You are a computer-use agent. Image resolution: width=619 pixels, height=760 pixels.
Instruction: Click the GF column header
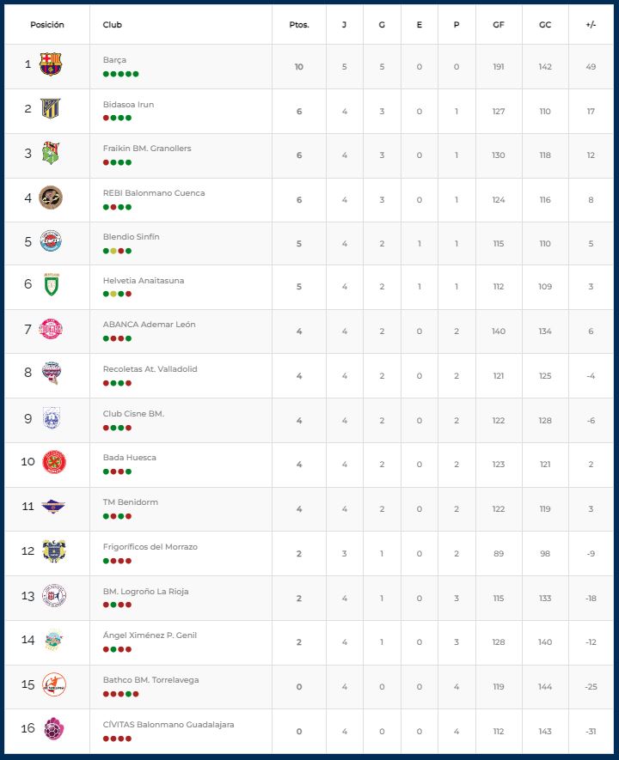tap(499, 25)
